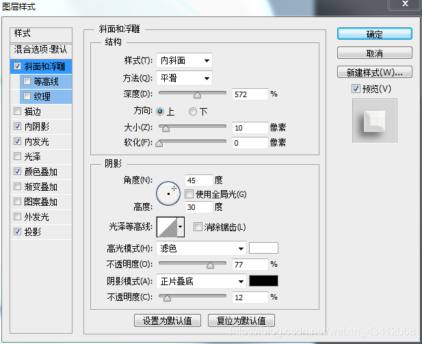The image size is (422, 344).
Task: Click 新建样式(W)... button
Action: point(374,72)
